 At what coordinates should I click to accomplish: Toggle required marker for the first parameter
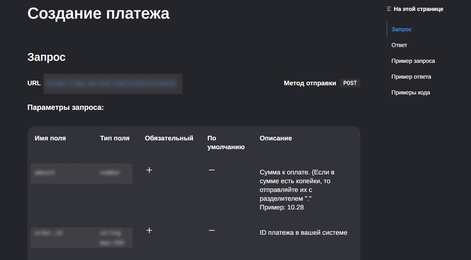(x=149, y=170)
